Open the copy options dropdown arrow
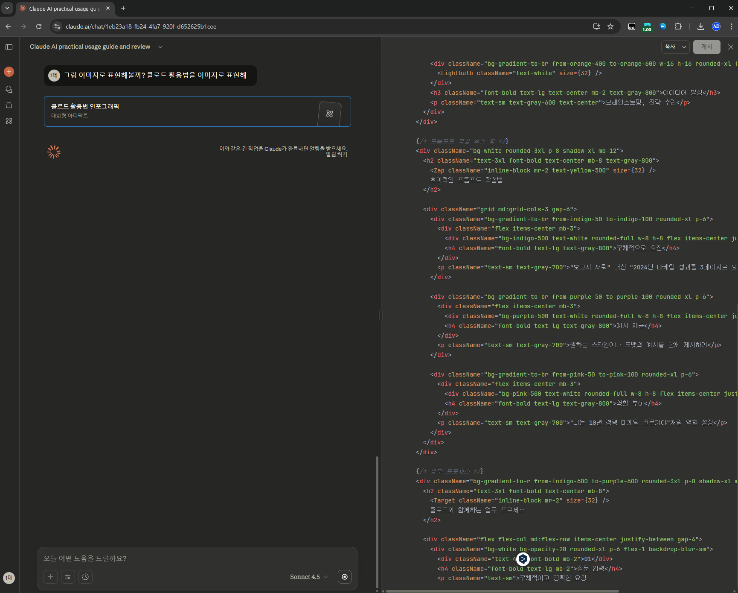This screenshot has height=593, width=738. pyautogui.click(x=684, y=47)
